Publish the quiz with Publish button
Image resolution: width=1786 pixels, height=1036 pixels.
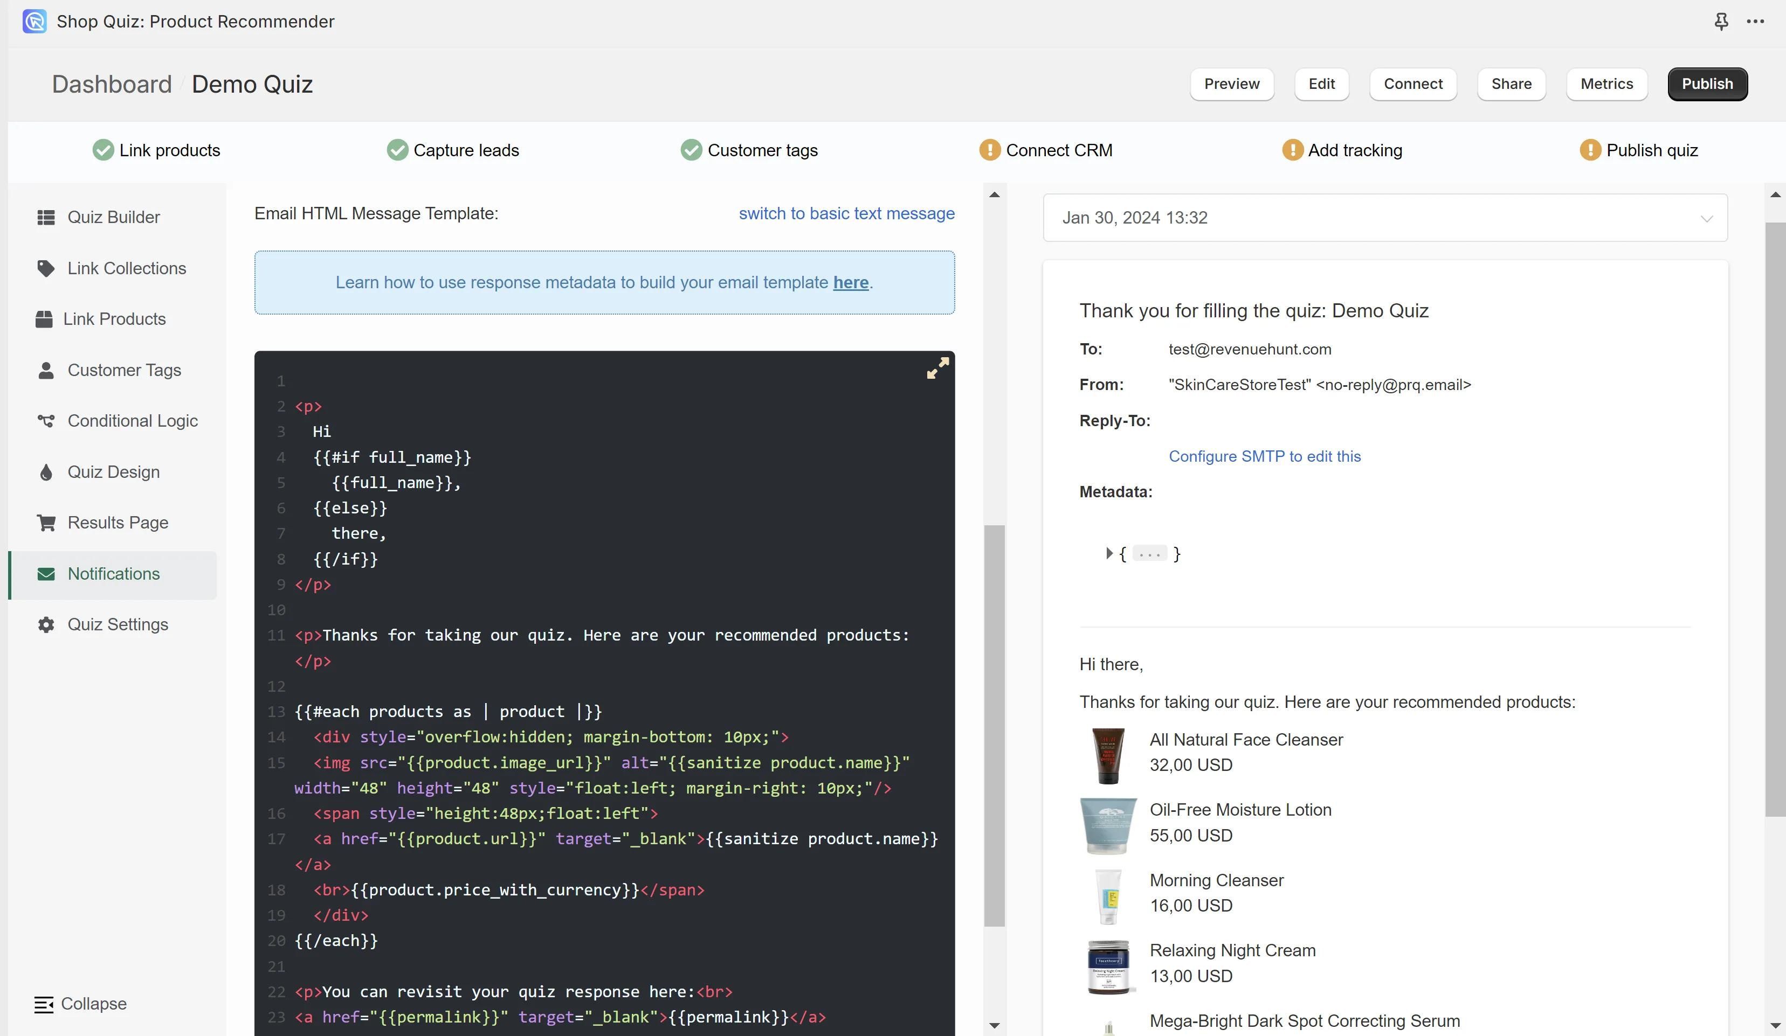[1707, 84]
